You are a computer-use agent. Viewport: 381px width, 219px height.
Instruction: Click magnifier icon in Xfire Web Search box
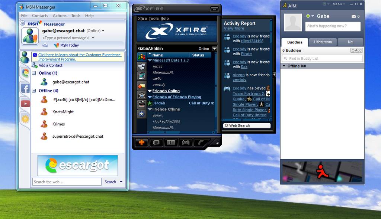[x=226, y=125]
